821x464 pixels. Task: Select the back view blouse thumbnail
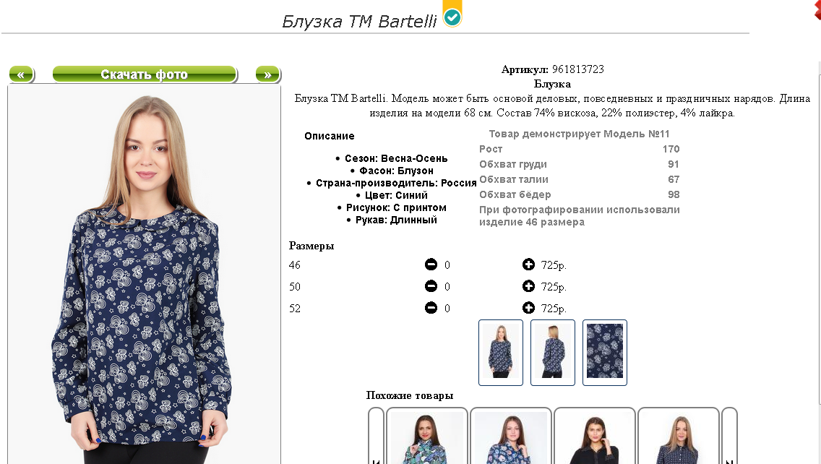552,353
